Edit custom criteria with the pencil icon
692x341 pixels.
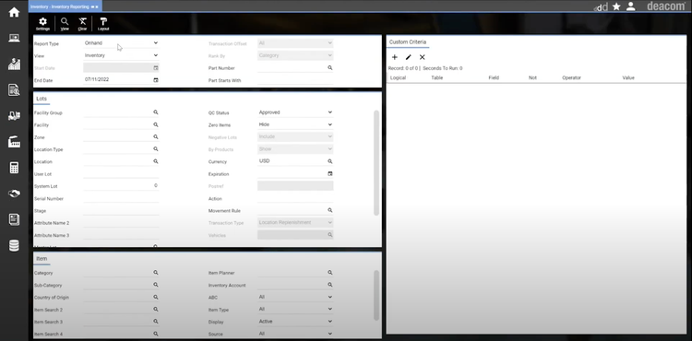tap(408, 57)
